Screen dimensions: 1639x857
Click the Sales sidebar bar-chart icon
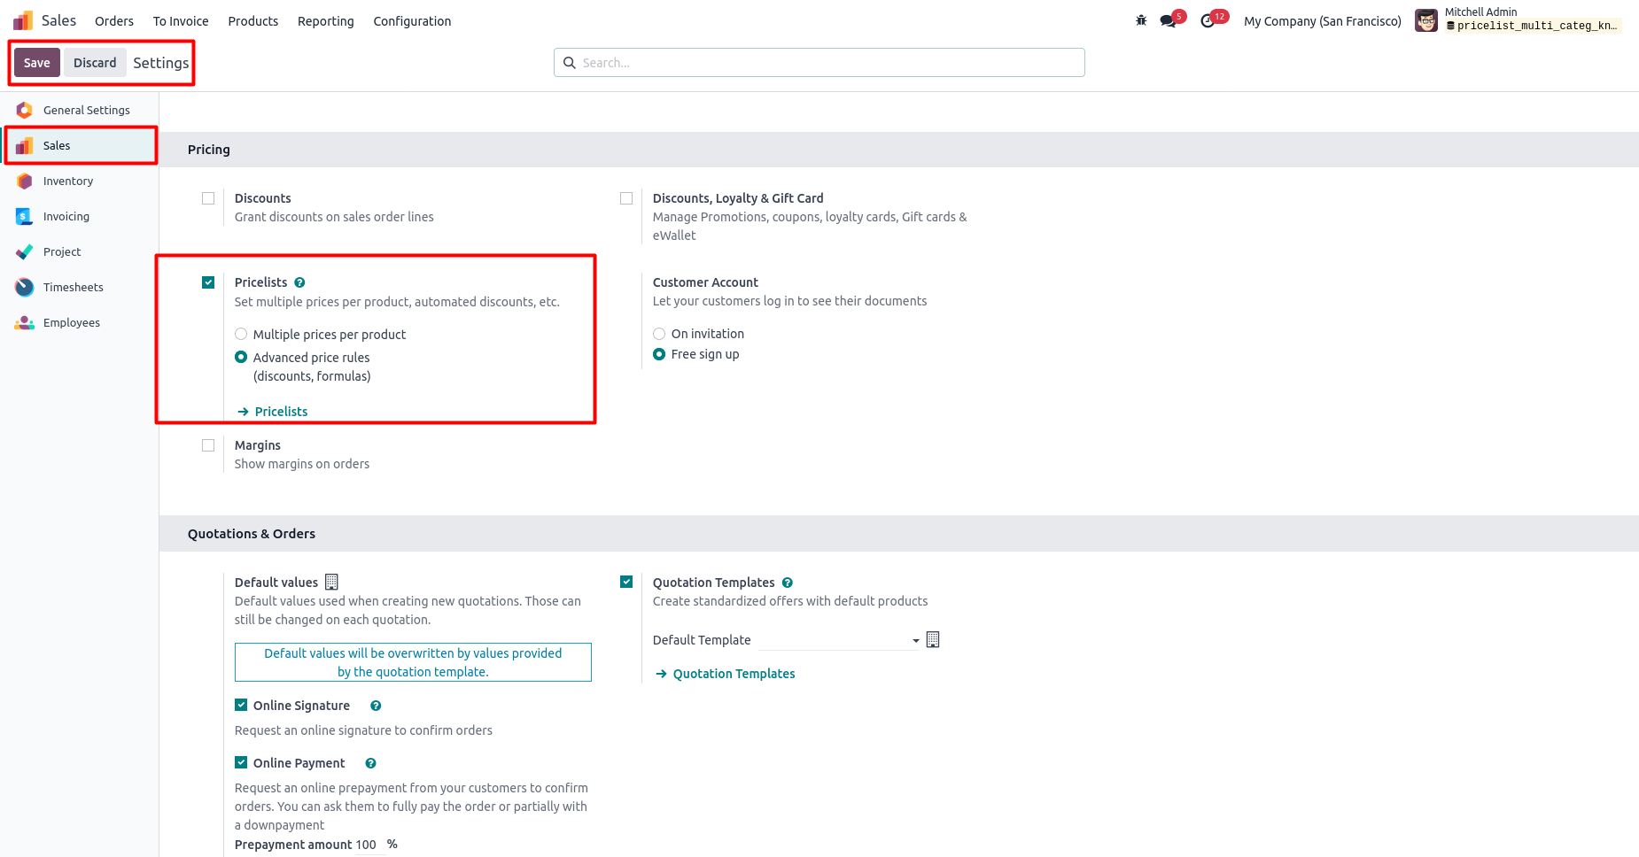click(x=25, y=145)
